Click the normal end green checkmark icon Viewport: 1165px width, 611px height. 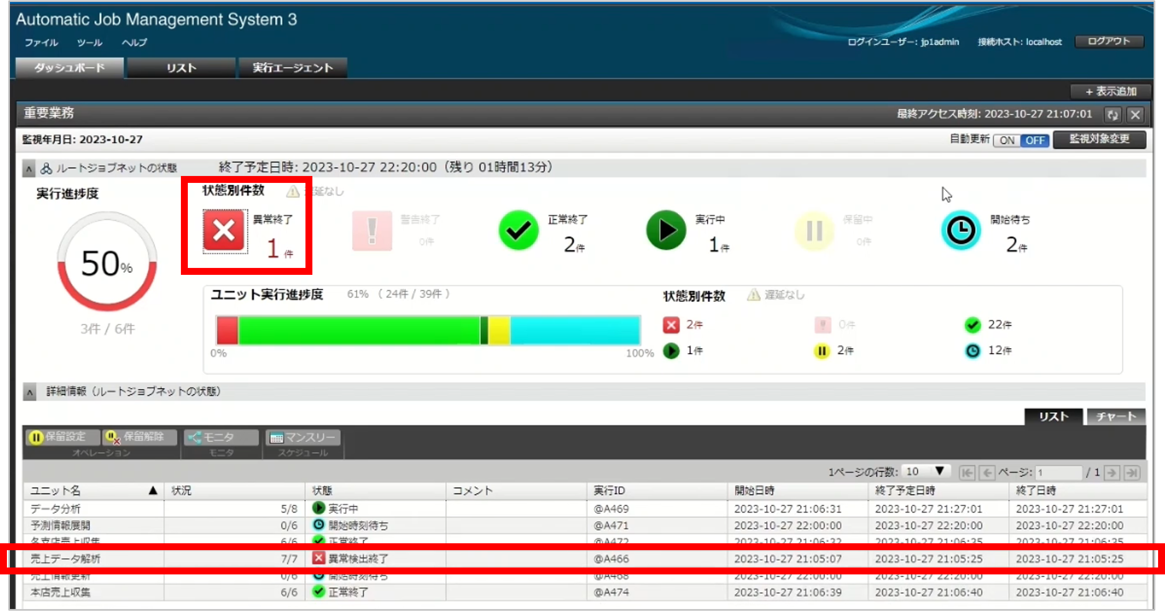(518, 230)
